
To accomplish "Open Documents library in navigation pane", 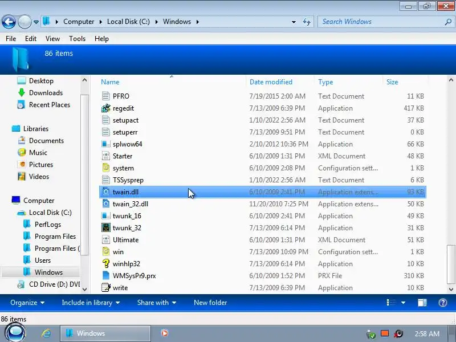I will coord(46,140).
